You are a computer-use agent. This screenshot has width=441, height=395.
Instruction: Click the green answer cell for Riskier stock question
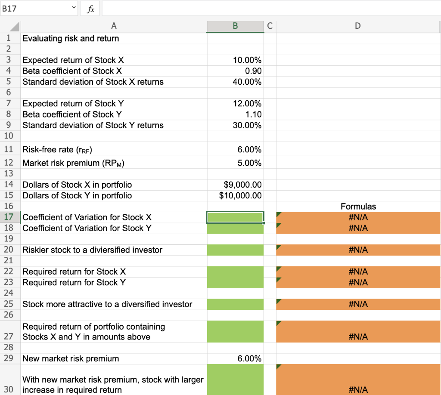click(235, 250)
